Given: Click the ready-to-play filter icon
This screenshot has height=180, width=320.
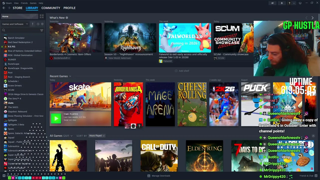Looking at the screenshot, I should pyautogui.click(x=42, y=24).
